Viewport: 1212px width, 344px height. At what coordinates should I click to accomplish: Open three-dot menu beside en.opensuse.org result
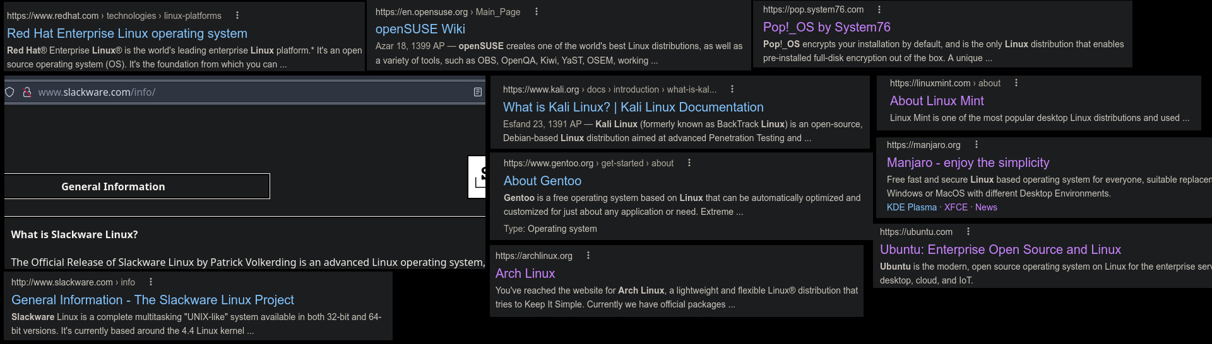[537, 11]
